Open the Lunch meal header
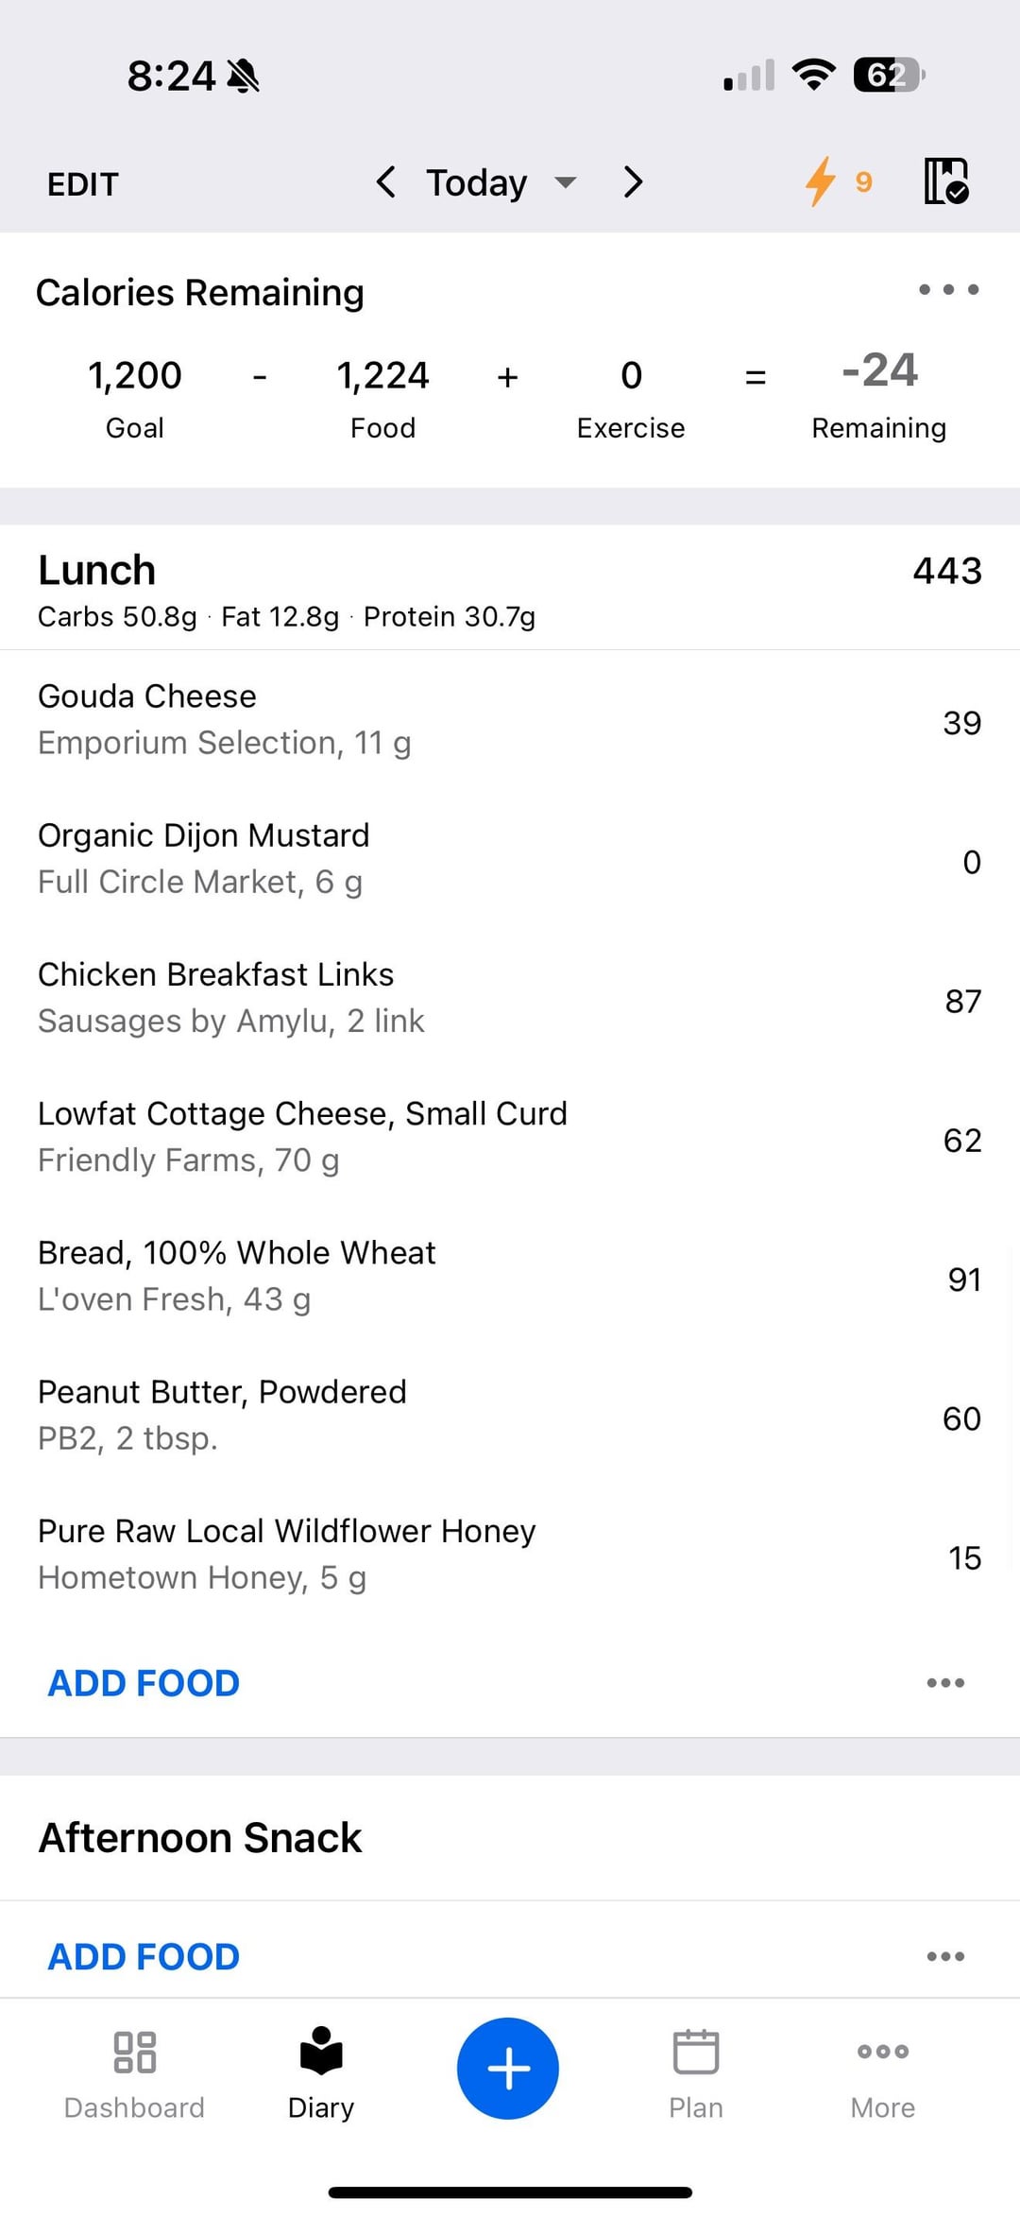The height and width of the screenshot is (2217, 1020). [x=510, y=588]
